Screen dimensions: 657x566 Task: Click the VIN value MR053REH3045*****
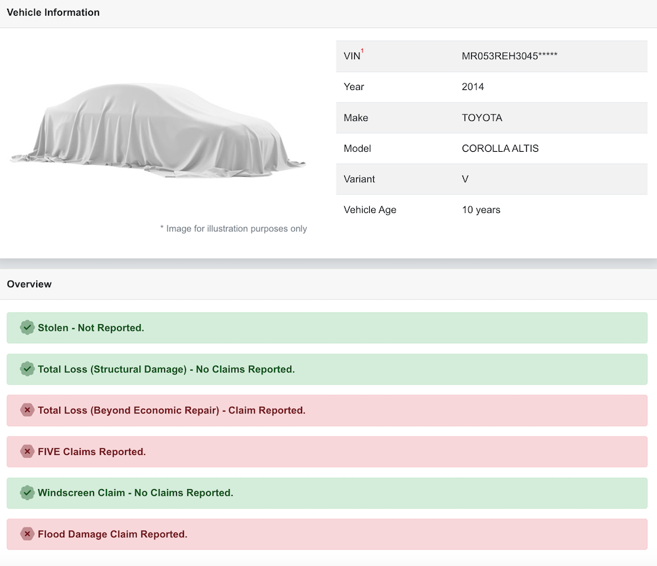click(x=509, y=56)
